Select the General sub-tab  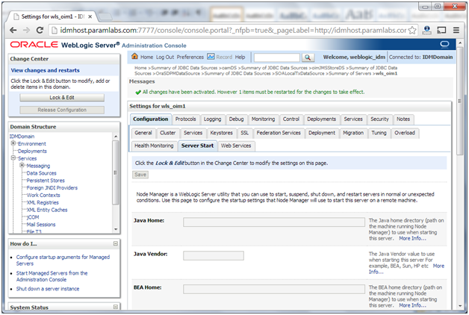tap(143, 133)
